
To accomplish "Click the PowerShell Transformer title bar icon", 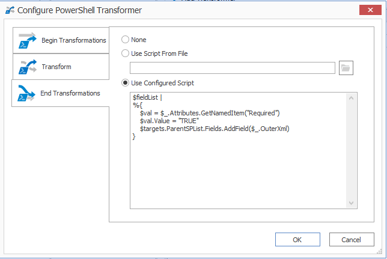I will 10,10.
